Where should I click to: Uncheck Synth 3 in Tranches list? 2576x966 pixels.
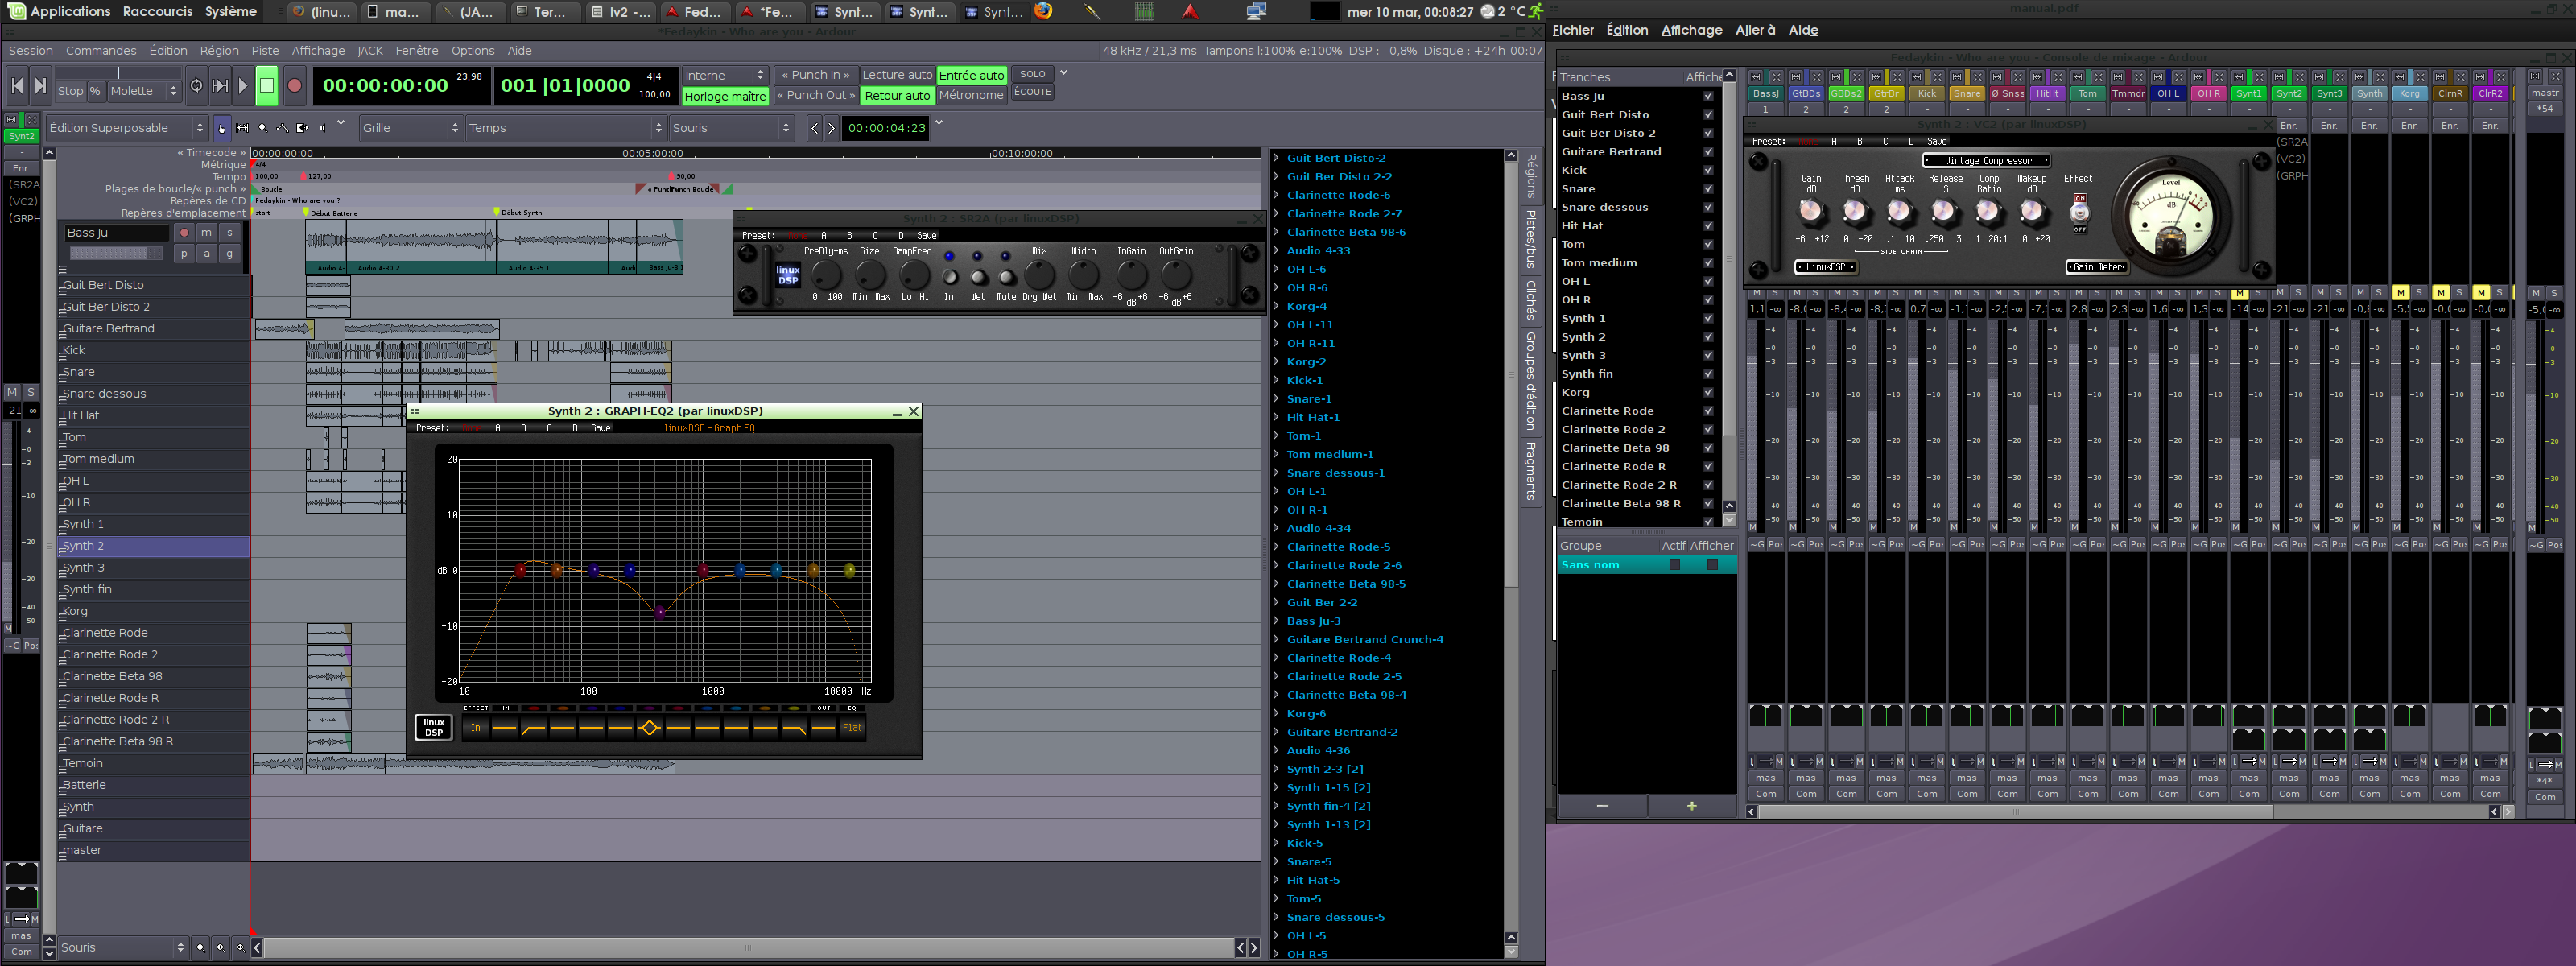point(1708,355)
